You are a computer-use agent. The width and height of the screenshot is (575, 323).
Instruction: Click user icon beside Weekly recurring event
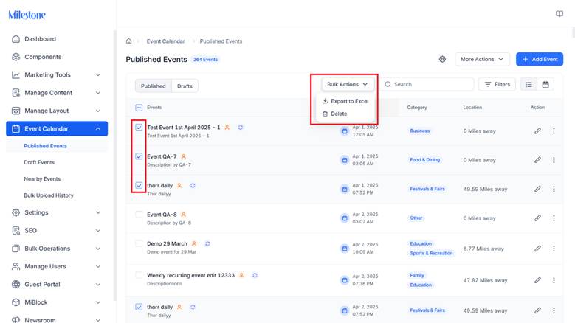tap(241, 275)
